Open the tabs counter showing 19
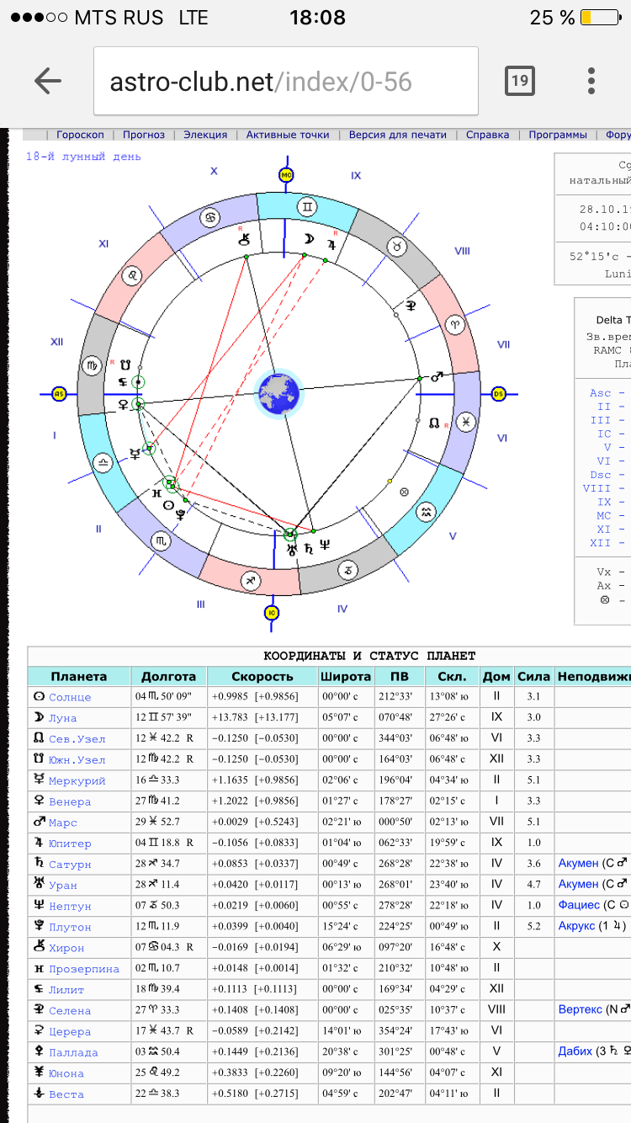The width and height of the screenshot is (631, 1123). tap(519, 81)
